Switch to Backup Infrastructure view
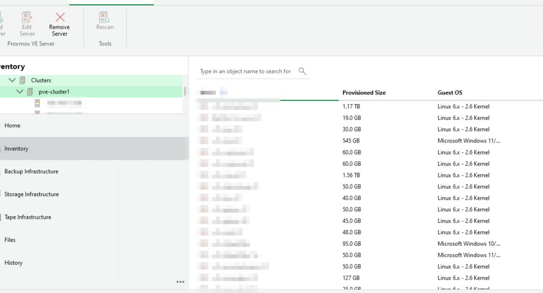543x293 pixels. coord(31,171)
